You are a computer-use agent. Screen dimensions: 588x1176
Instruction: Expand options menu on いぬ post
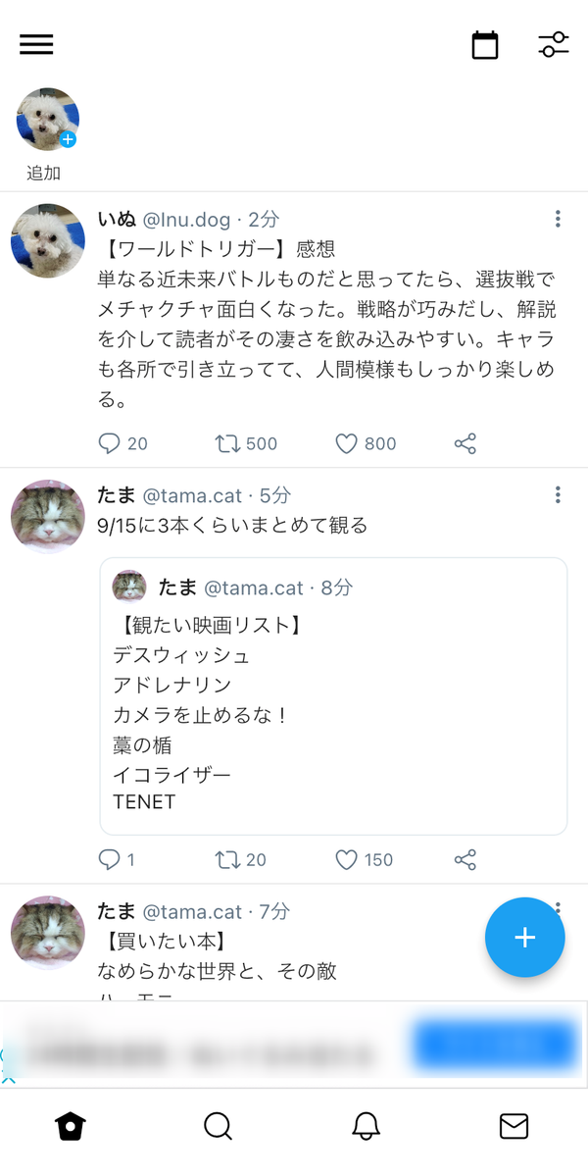[558, 219]
